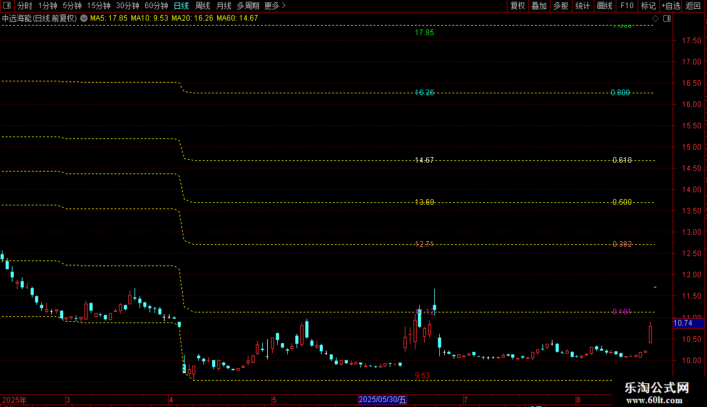707x407 pixels.
Task: Expand indicator settings circle next to 中远海能
Action: (x=84, y=18)
